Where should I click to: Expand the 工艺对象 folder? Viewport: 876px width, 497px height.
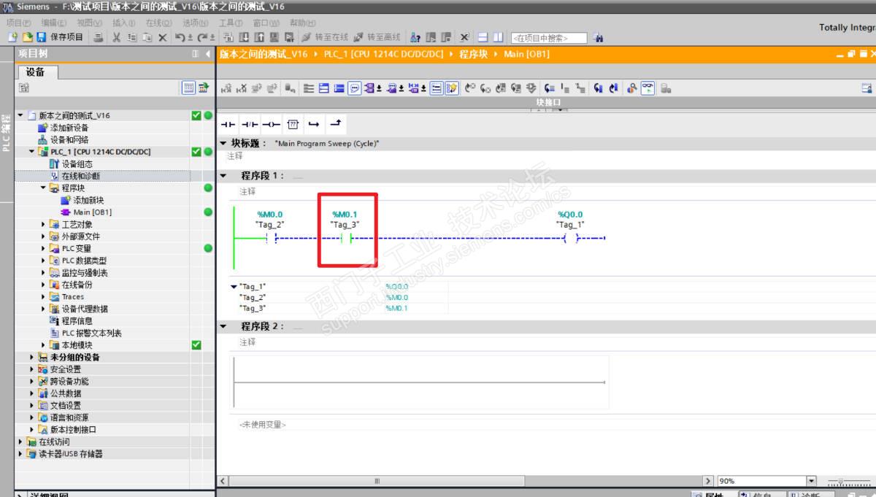[44, 224]
